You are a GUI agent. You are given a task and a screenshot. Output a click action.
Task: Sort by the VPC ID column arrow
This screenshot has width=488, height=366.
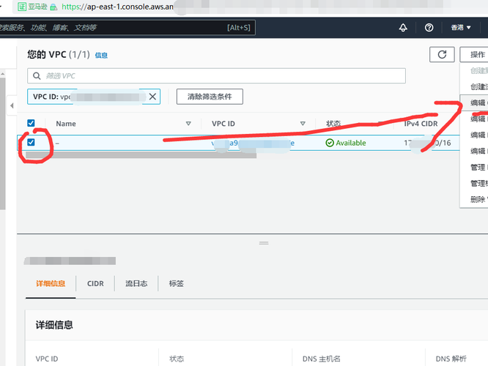[x=303, y=124]
